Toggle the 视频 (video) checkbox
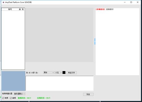 (3, 98)
